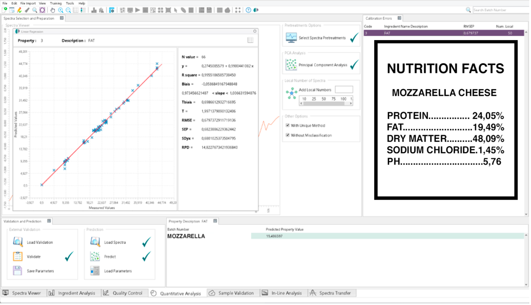Click left arrow of local numbers scrollbar

(x=301, y=103)
